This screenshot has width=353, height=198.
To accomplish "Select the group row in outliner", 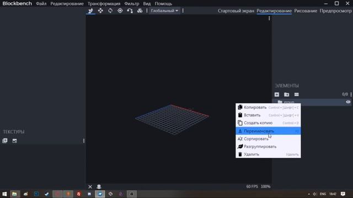I will tap(312, 102).
